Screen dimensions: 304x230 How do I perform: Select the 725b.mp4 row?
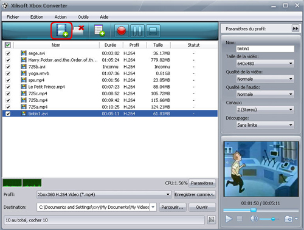tap(110, 100)
